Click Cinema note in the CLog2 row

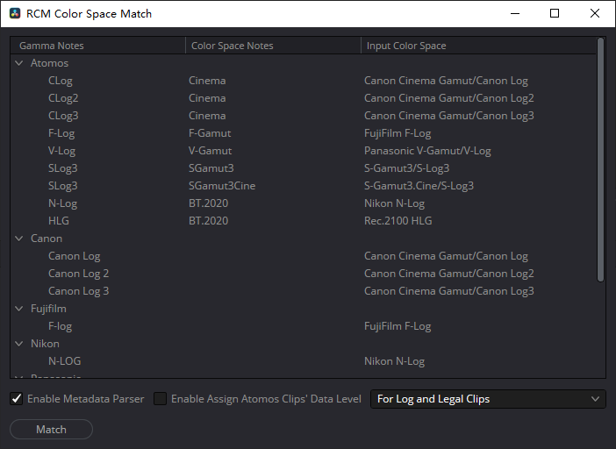pyautogui.click(x=207, y=98)
